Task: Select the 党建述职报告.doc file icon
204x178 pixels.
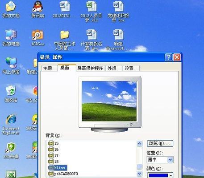Action: (118, 7)
